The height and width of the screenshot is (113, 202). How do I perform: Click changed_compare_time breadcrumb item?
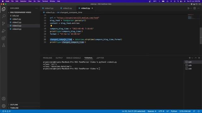click(71, 13)
